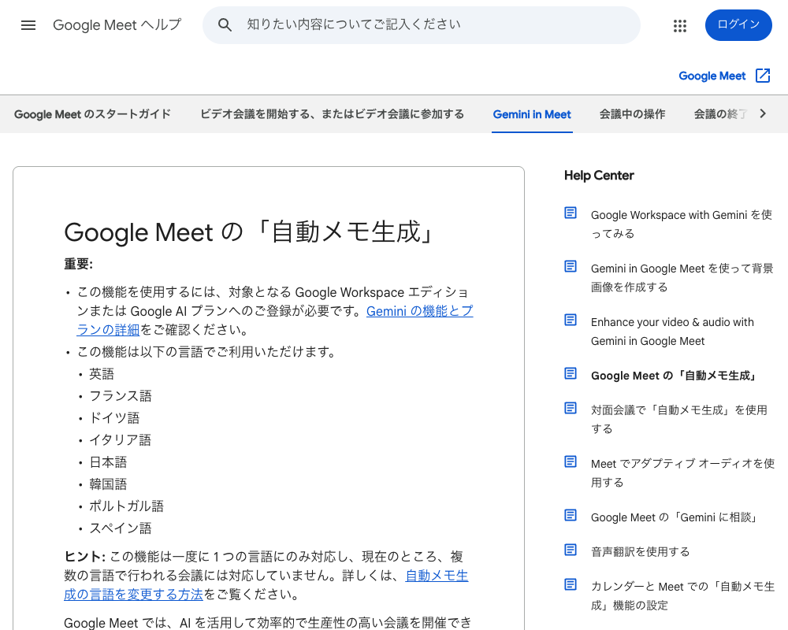Switch to the partially visible 会議の終了 tab
788x630 pixels.
pos(721,114)
